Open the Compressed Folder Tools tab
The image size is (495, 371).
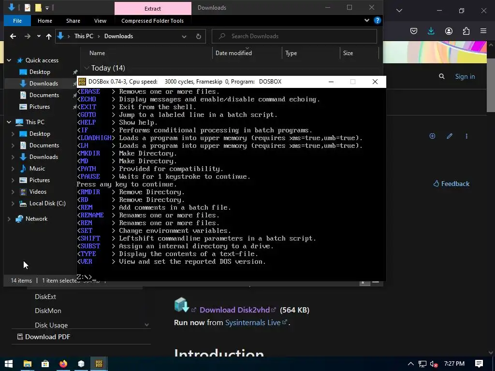[152, 21]
